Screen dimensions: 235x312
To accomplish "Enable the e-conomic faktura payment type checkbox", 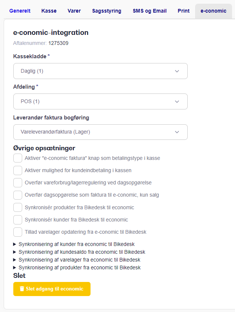I will click(x=18, y=158).
